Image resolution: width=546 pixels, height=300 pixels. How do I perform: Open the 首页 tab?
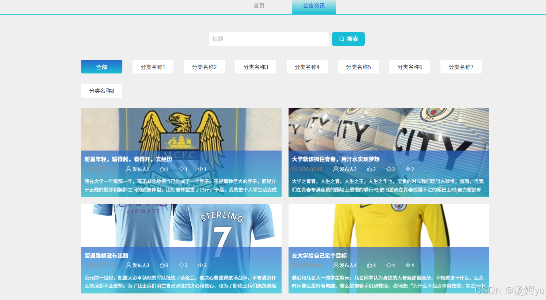tap(259, 6)
